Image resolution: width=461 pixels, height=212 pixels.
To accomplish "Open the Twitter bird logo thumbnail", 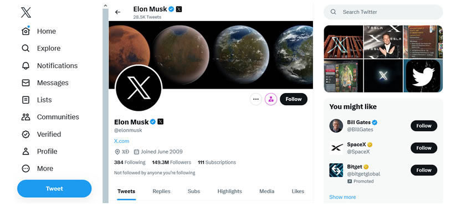I will click(x=423, y=76).
